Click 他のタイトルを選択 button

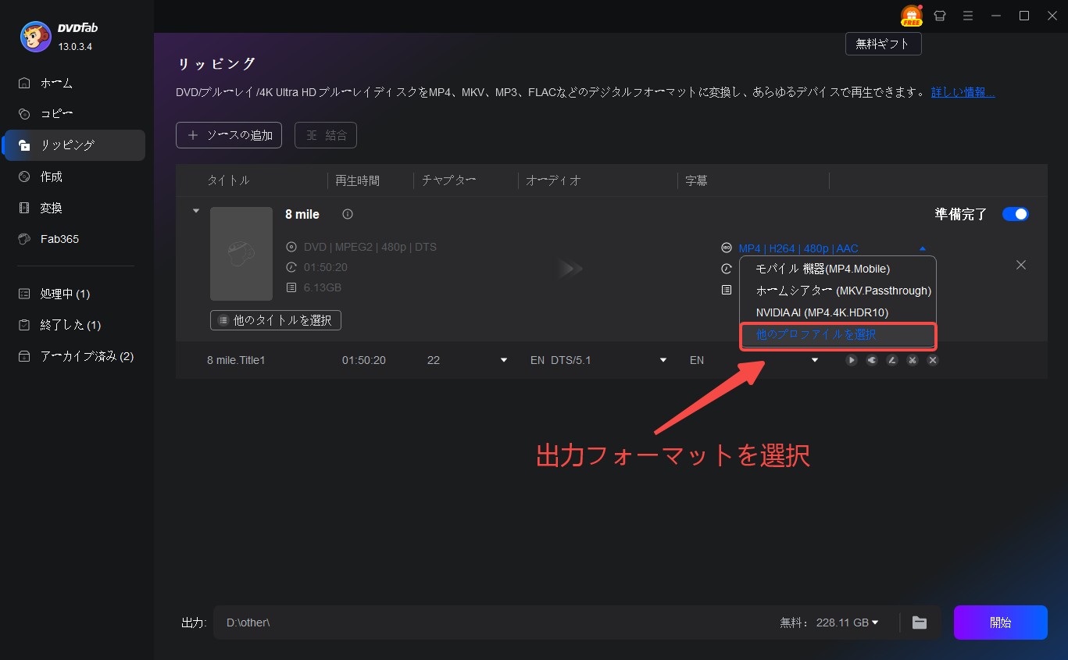coord(276,320)
